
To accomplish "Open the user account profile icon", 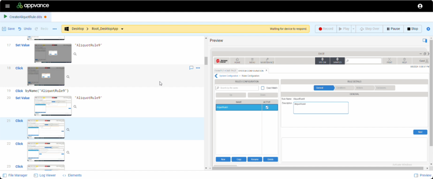I will (x=420, y=6).
